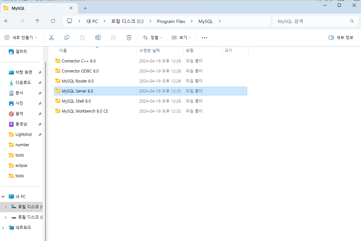This screenshot has width=361, height=241.
Task: Select 내 PC in the navigation tree
Action: pos(17,197)
